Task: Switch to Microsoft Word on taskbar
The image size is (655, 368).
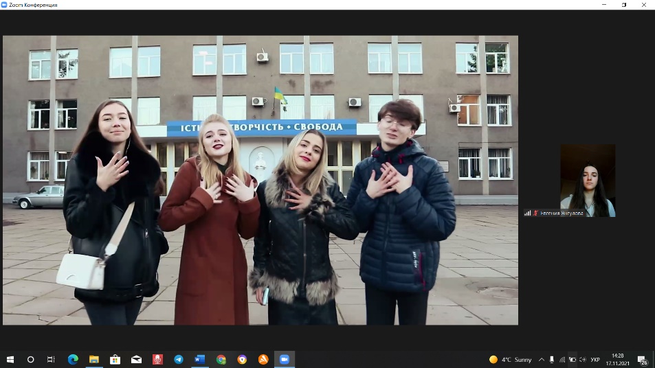Action: pos(200,359)
